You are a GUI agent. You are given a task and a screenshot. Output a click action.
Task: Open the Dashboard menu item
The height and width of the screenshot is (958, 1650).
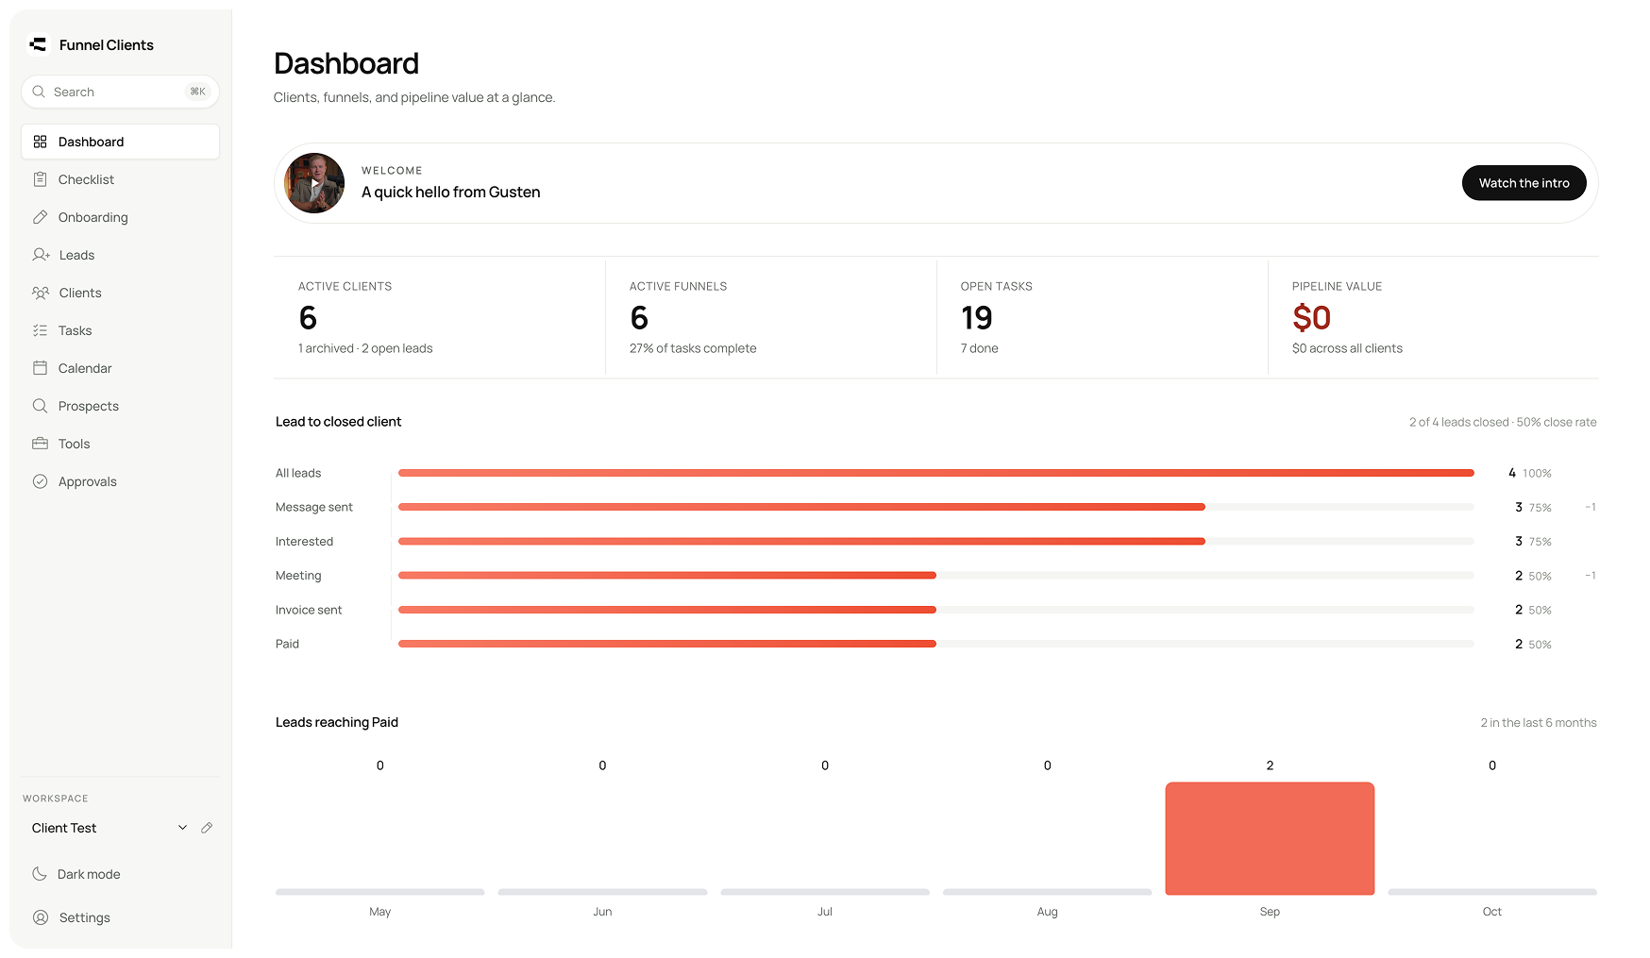coord(120,142)
